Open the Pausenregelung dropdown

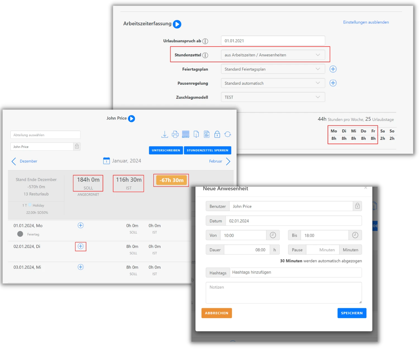point(273,83)
